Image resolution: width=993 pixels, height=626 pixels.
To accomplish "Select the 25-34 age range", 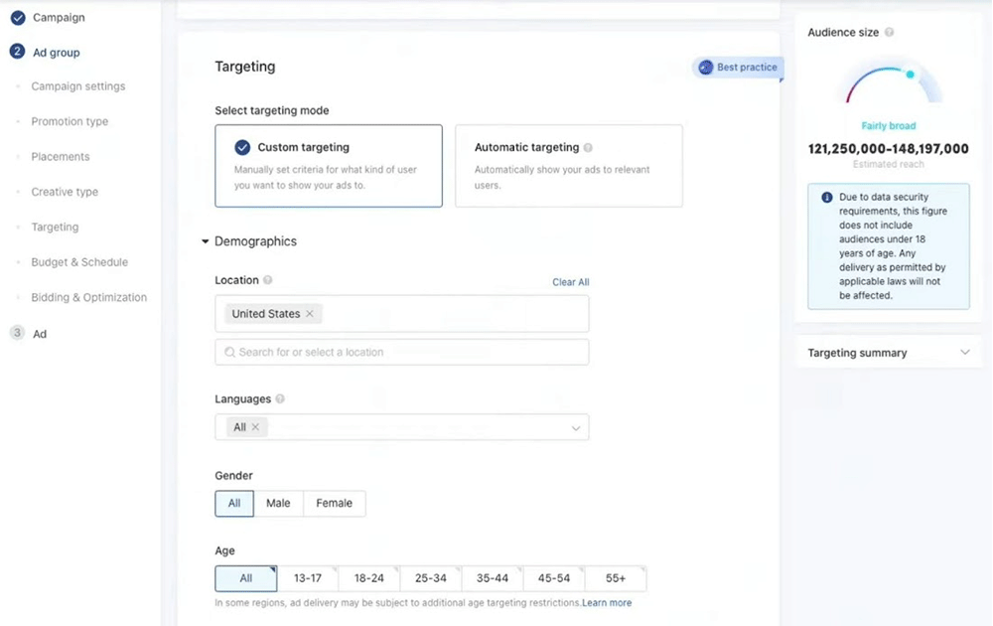I will click(431, 578).
